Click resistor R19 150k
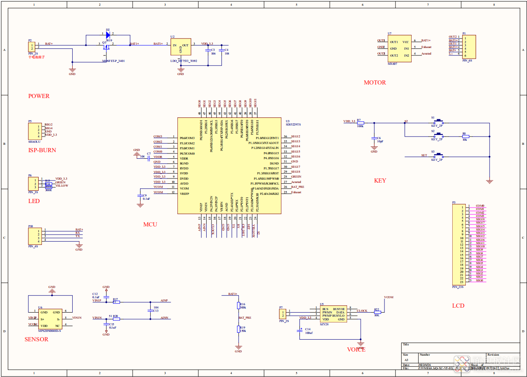 point(238,329)
